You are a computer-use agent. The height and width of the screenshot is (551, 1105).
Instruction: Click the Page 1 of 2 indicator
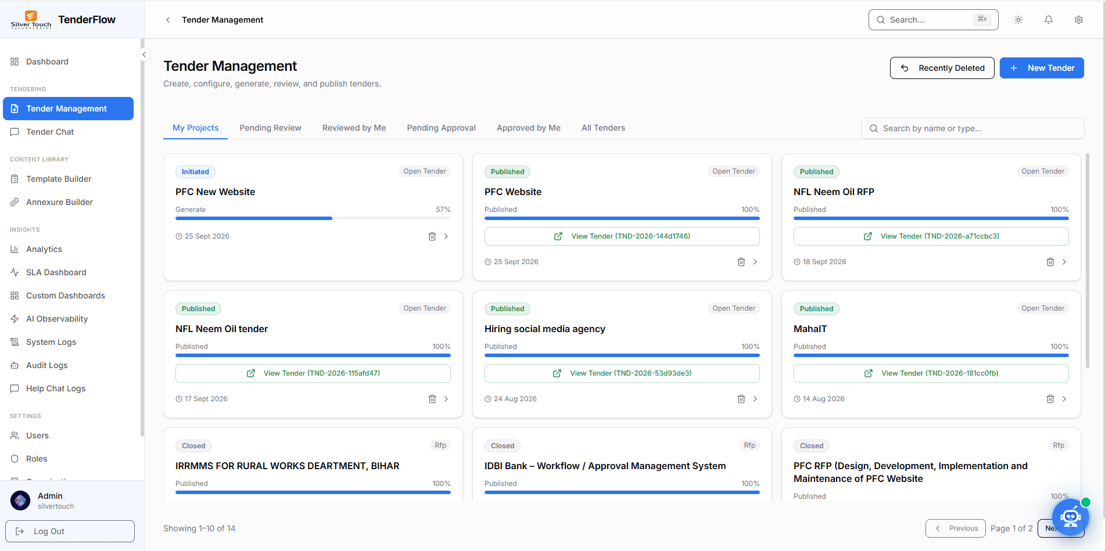(1011, 528)
